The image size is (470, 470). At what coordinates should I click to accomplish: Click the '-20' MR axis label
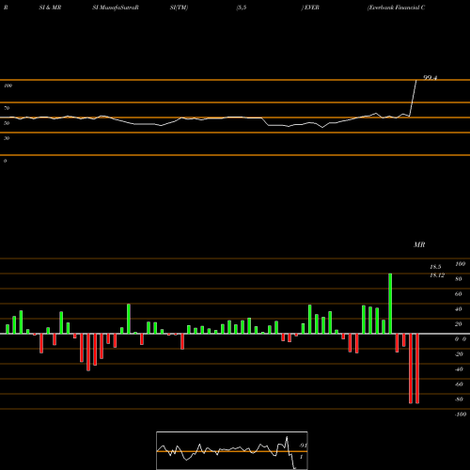(459, 354)
